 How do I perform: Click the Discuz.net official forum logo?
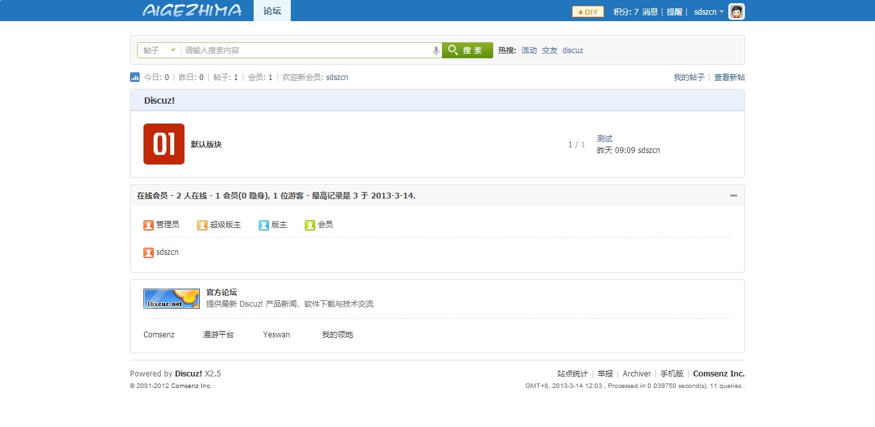tap(172, 298)
